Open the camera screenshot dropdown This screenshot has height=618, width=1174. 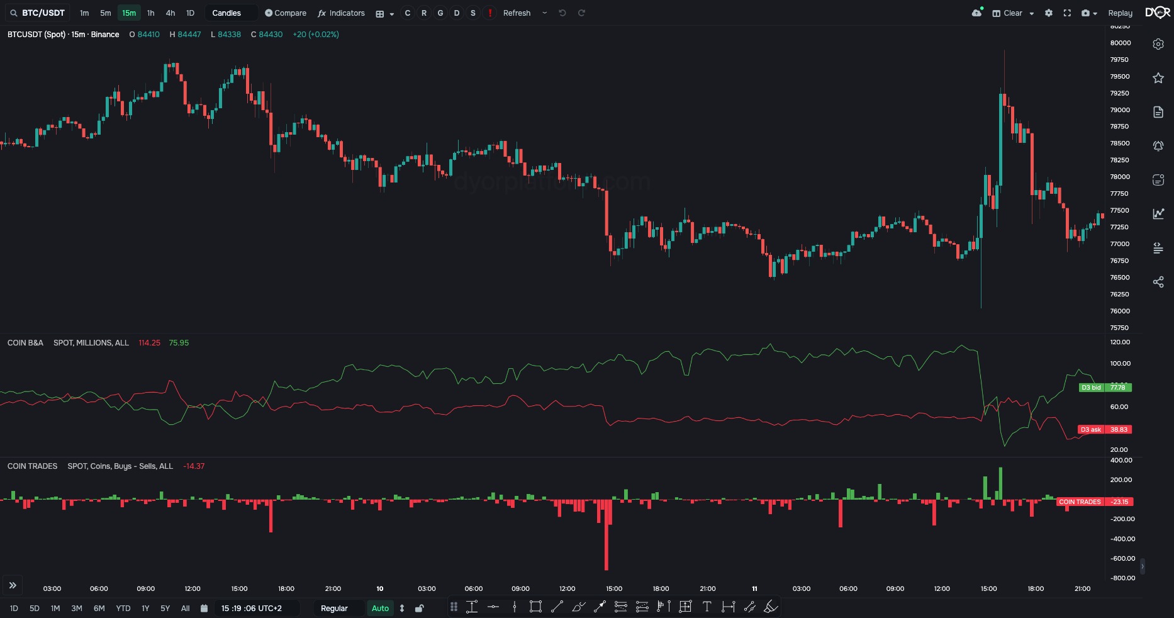[x=1089, y=13]
